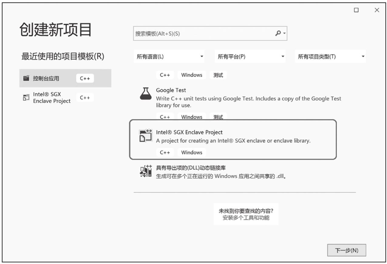The width and height of the screenshot is (387, 264).
Task: Select the Google Test template icon
Action: tap(146, 93)
